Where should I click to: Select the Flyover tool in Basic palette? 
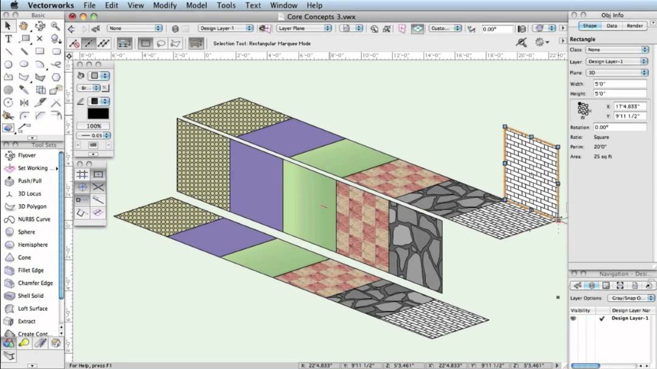[40, 26]
